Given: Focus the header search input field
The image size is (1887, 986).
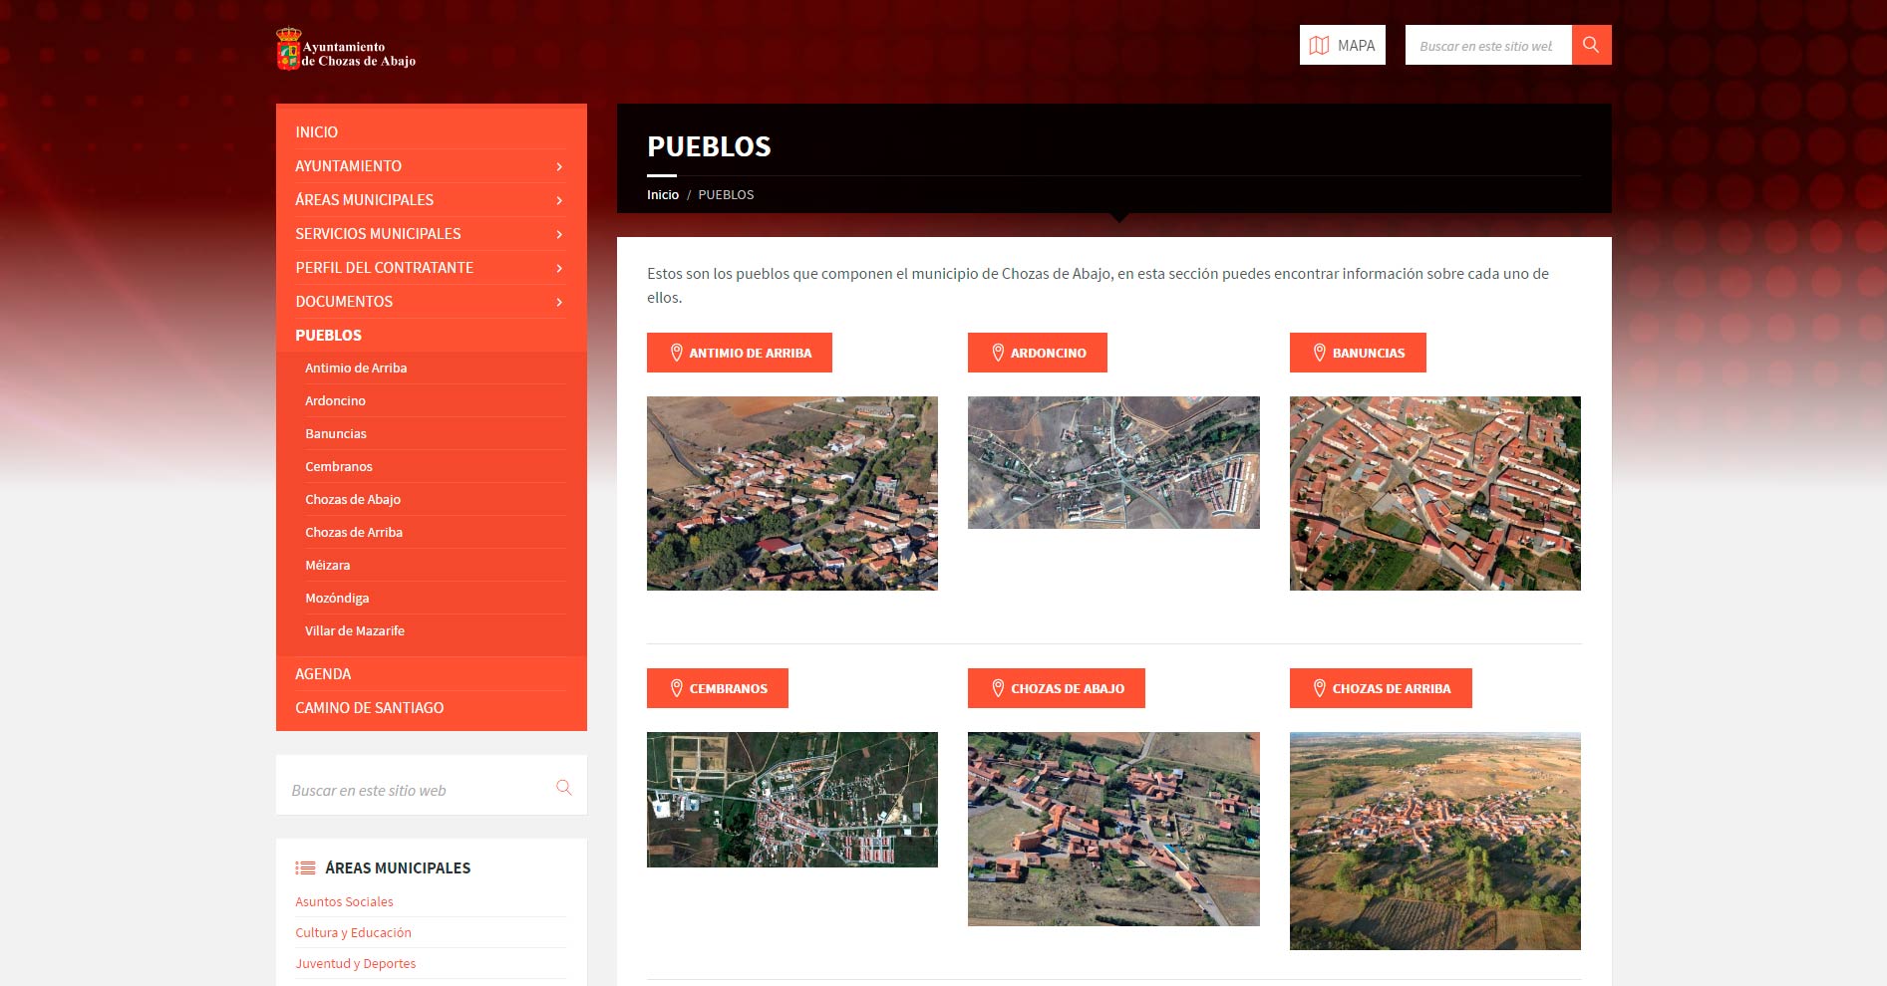Looking at the screenshot, I should point(1488,45).
